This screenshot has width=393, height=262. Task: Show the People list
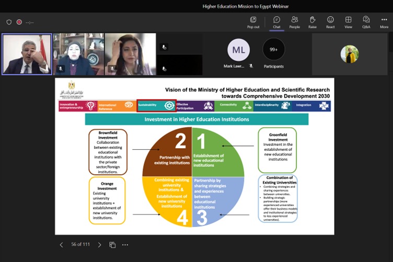[x=294, y=22]
